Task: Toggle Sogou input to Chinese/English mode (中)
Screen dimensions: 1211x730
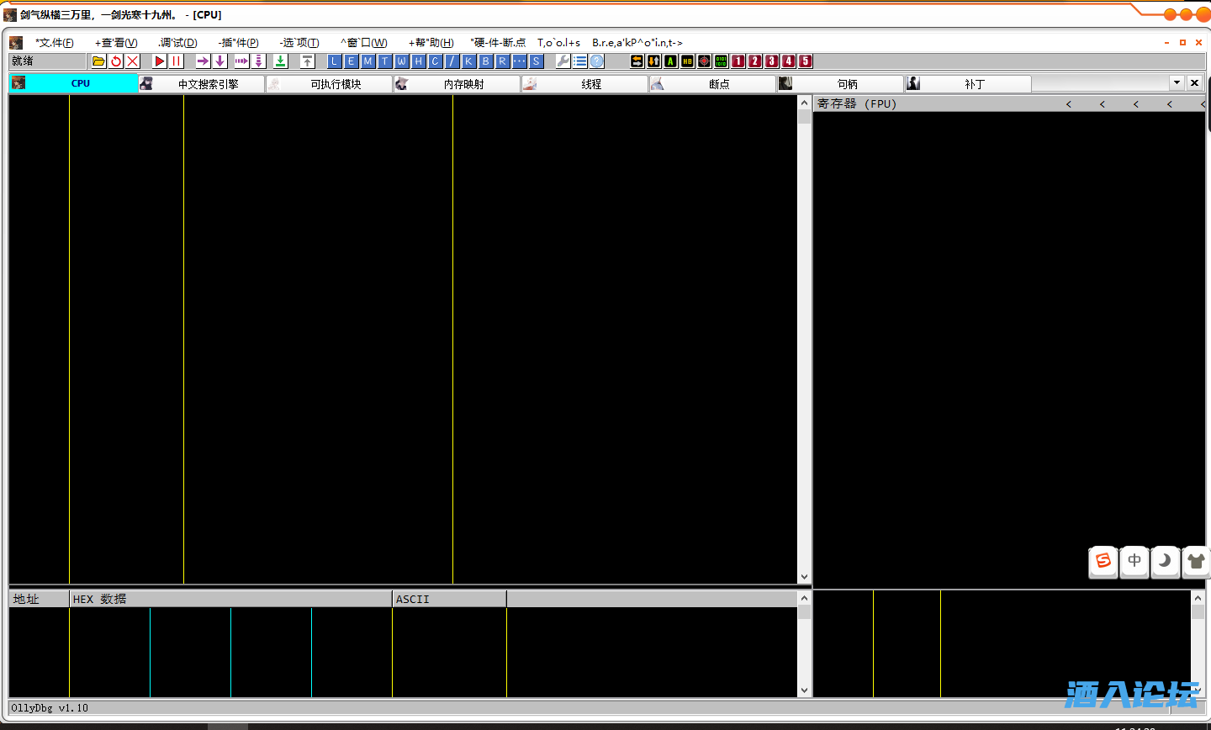Action: click(1134, 561)
